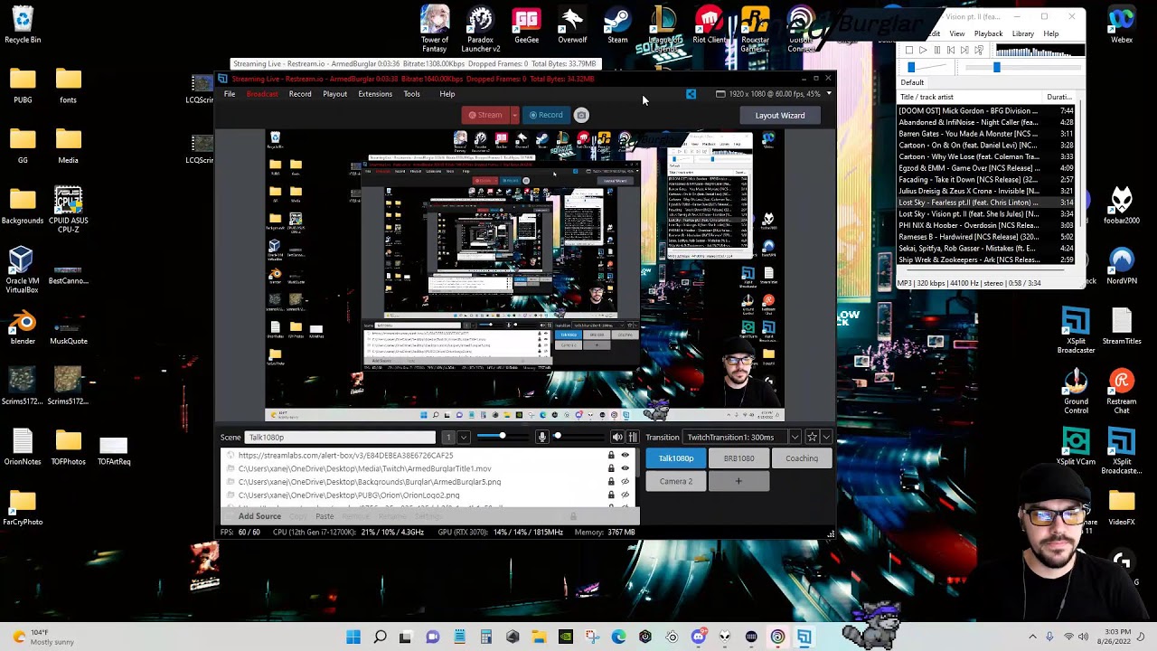
Task: Hide the ArmedBurglarTitle1.mov source
Action: [625, 468]
